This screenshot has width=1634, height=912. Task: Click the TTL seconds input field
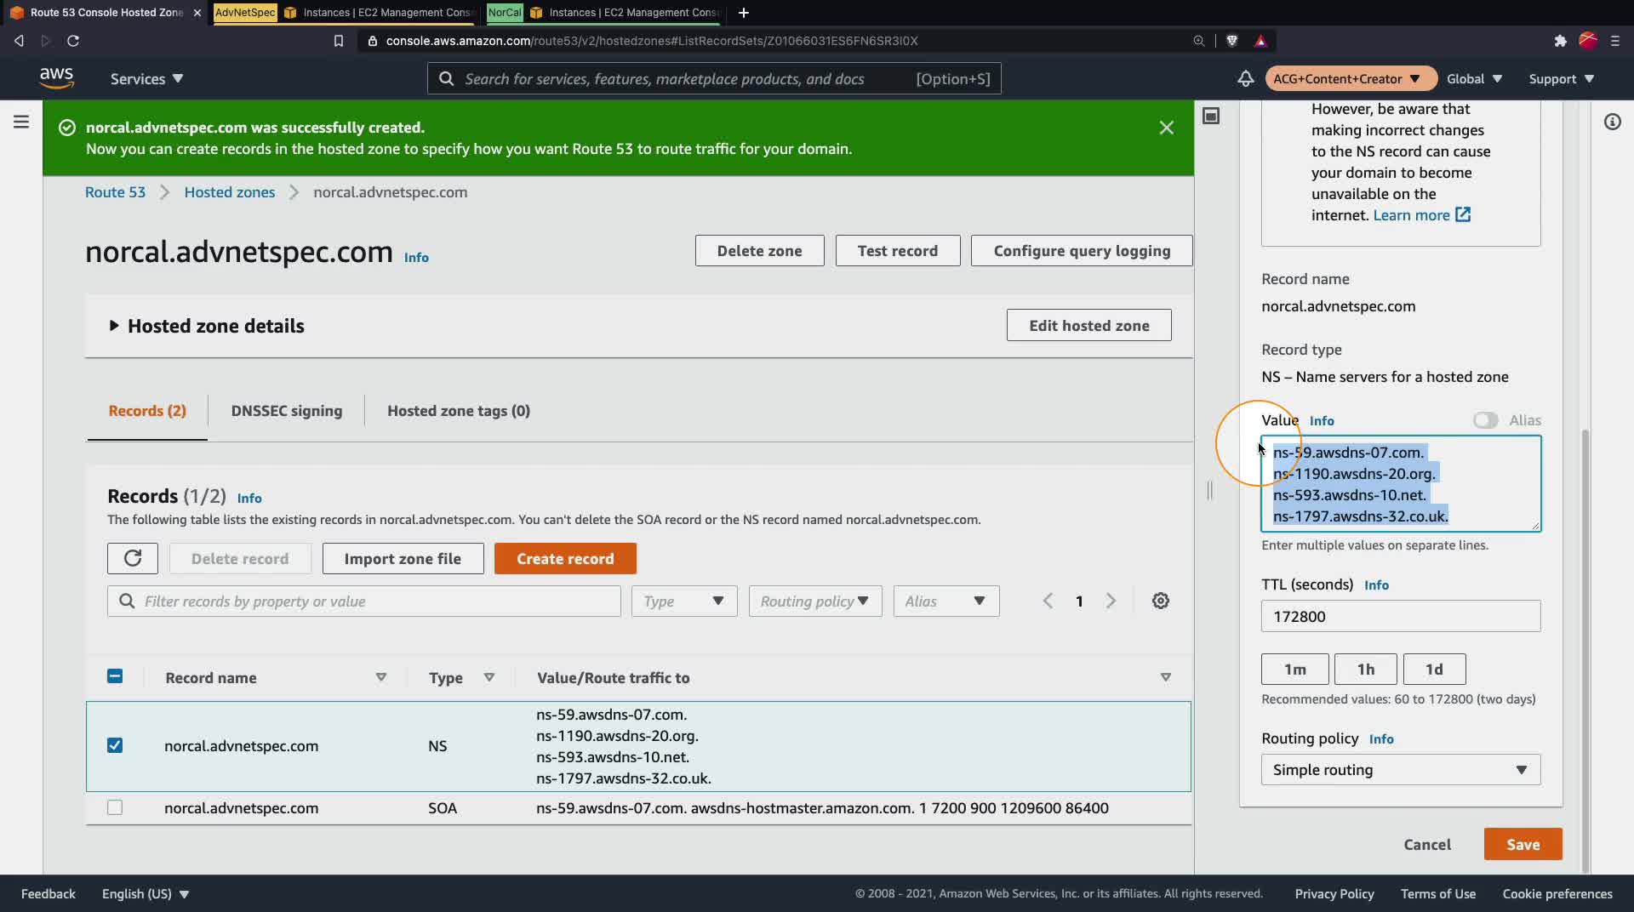pyautogui.click(x=1401, y=616)
